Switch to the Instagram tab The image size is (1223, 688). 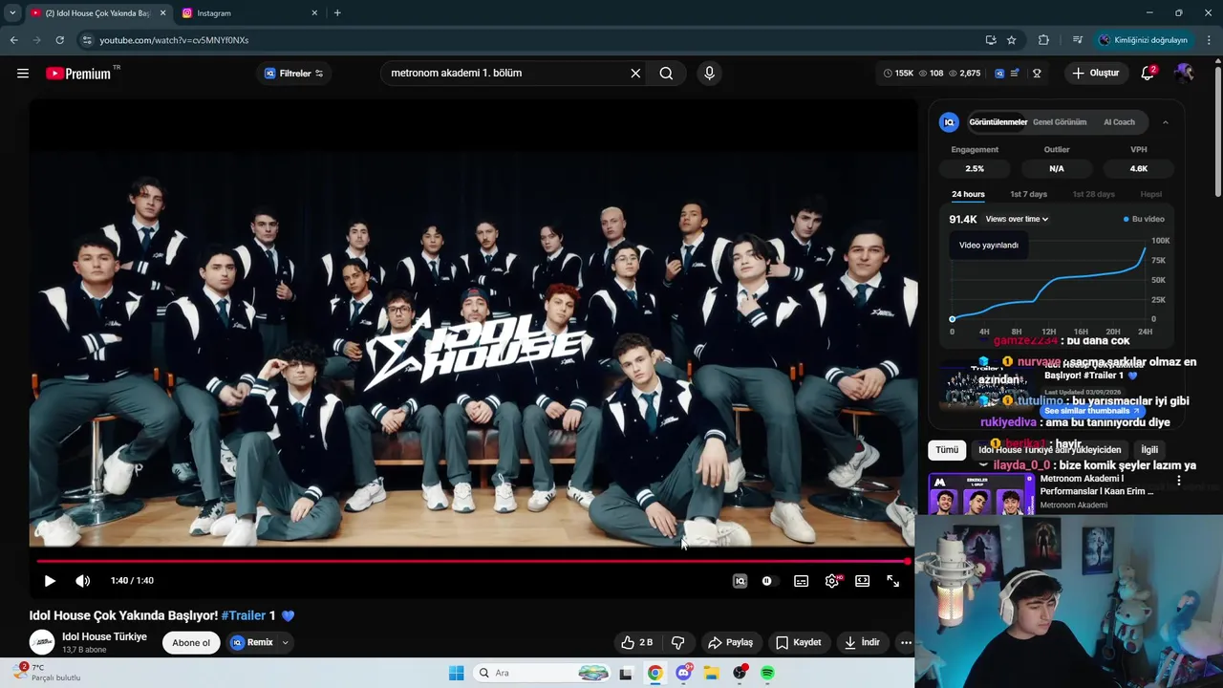[x=248, y=13]
